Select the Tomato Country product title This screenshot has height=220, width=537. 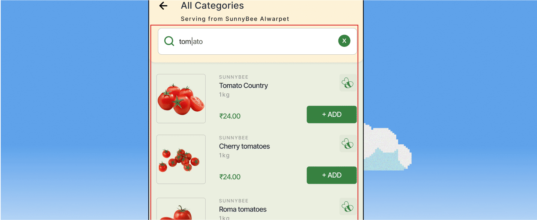point(244,85)
